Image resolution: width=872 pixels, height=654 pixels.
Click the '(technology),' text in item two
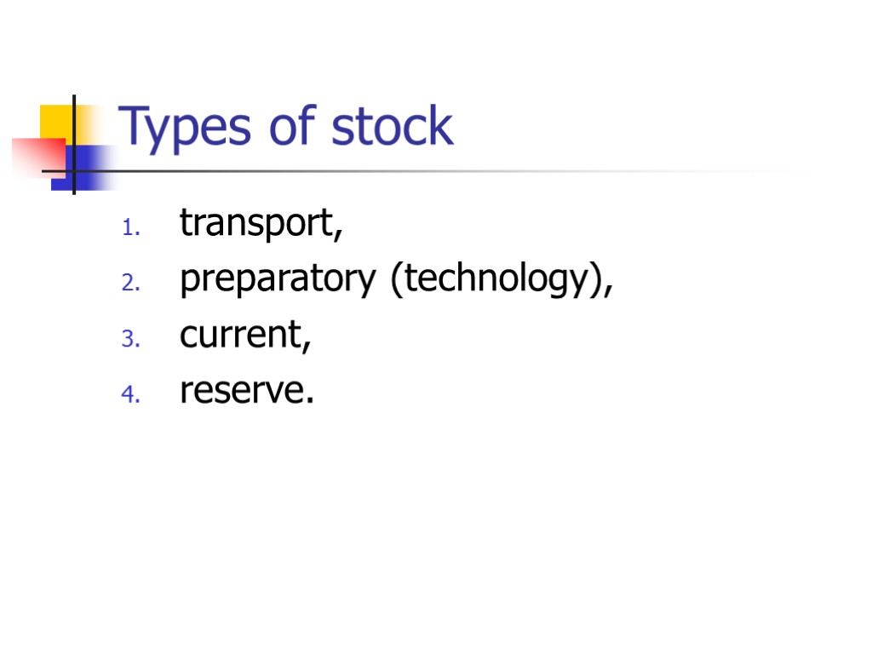pyautogui.click(x=501, y=280)
